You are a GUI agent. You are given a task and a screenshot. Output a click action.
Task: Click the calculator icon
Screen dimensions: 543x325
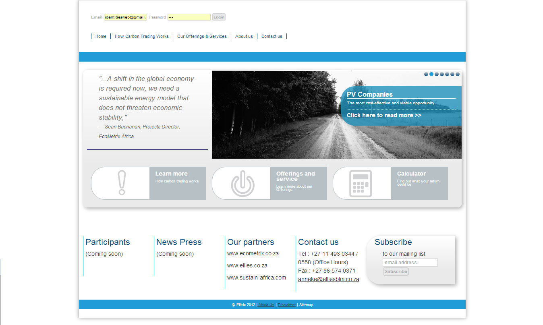click(361, 184)
